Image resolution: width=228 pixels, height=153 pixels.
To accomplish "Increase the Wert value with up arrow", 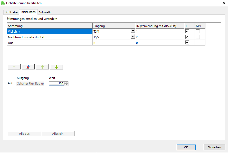I will pos(66,82).
